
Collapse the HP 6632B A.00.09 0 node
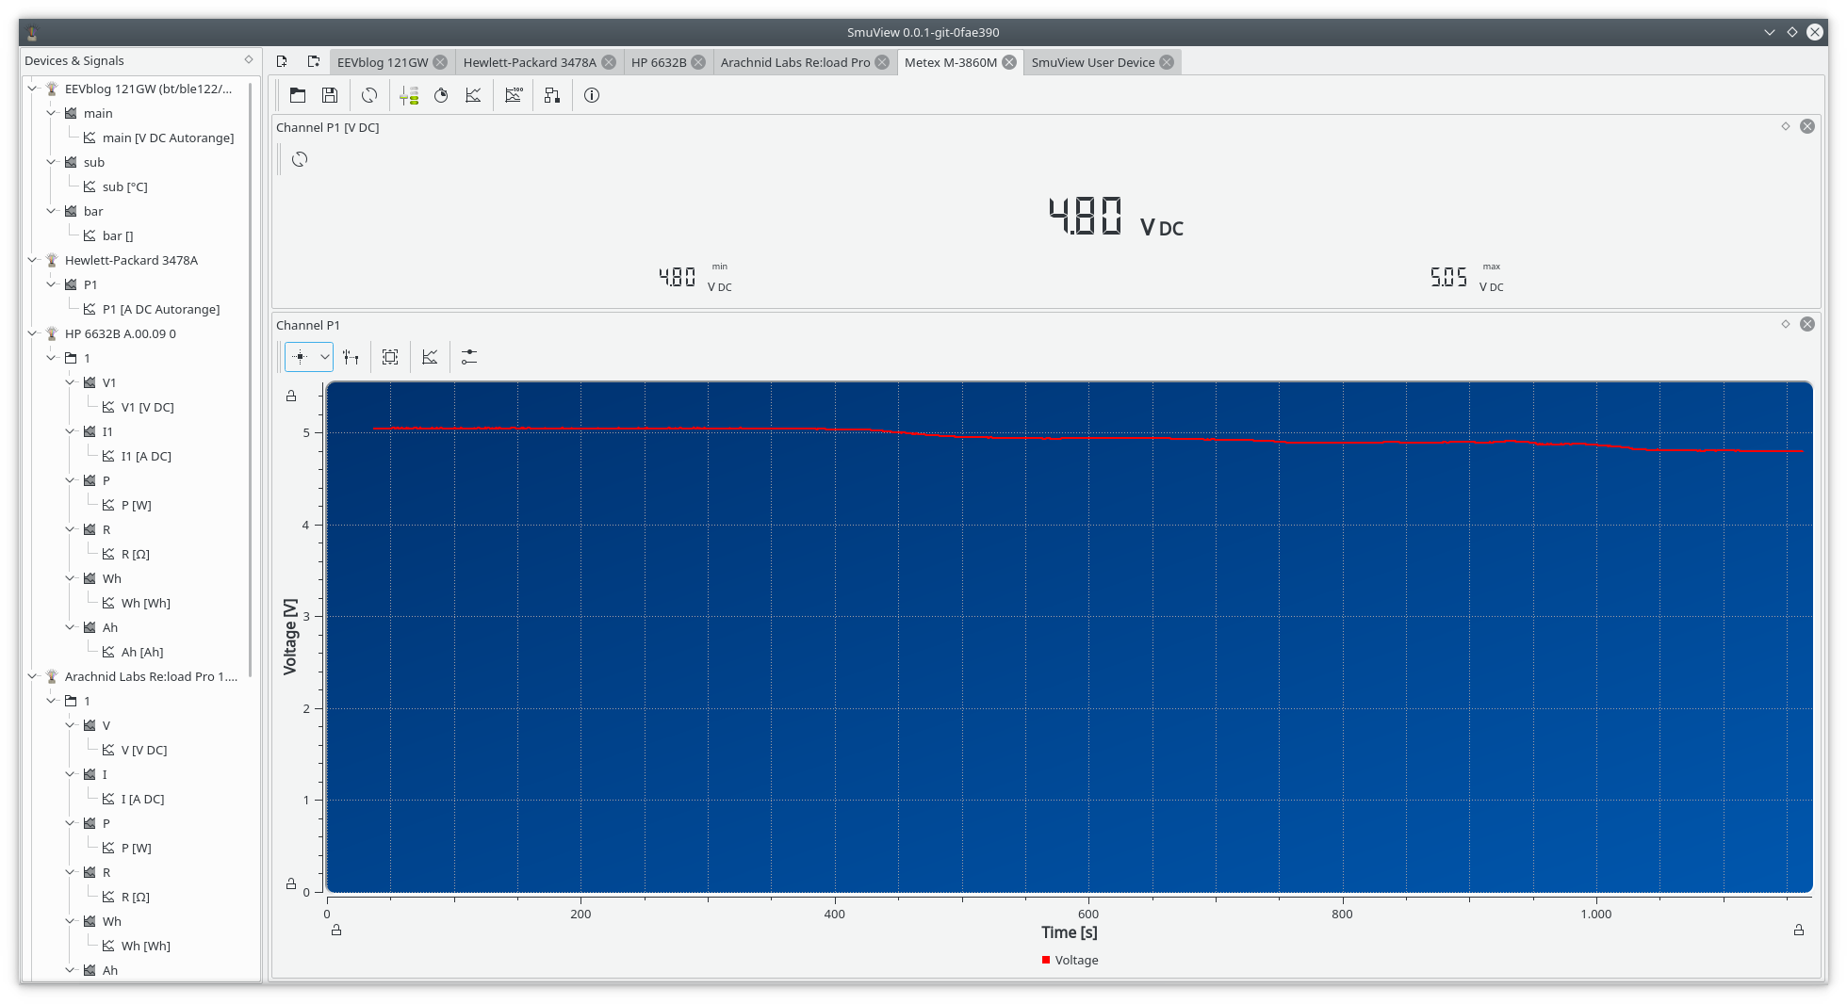click(x=33, y=333)
